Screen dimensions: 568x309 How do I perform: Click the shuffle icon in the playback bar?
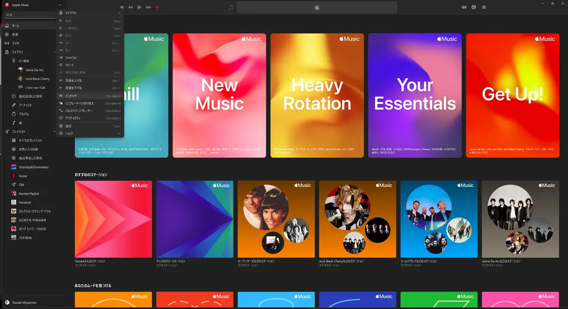pyautogui.click(x=122, y=7)
